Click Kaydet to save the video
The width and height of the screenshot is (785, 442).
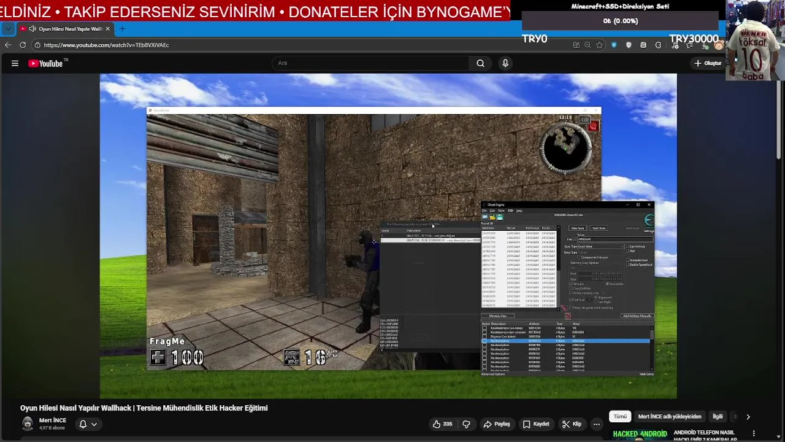click(x=536, y=424)
